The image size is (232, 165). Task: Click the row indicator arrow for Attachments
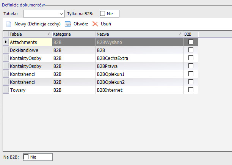pyautogui.click(x=6, y=42)
